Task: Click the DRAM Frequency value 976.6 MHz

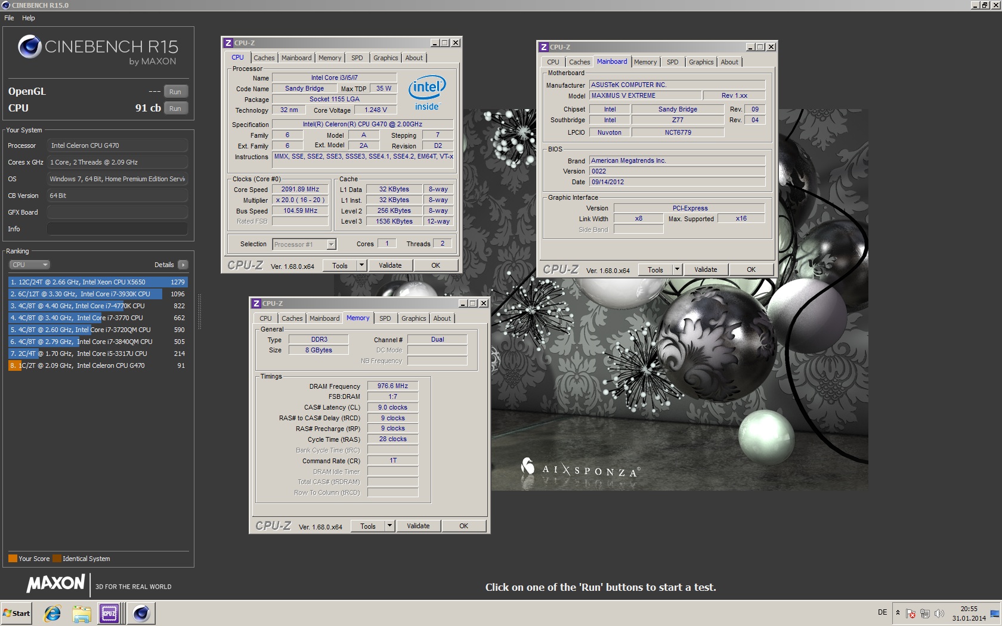Action: coord(392,386)
